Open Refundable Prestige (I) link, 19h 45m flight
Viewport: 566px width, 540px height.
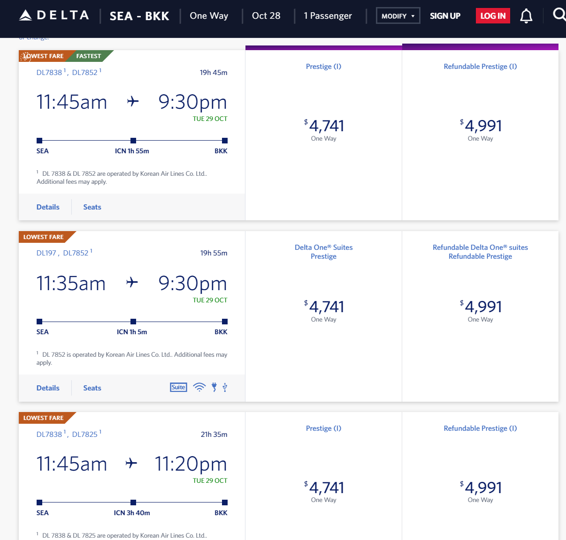[480, 66]
